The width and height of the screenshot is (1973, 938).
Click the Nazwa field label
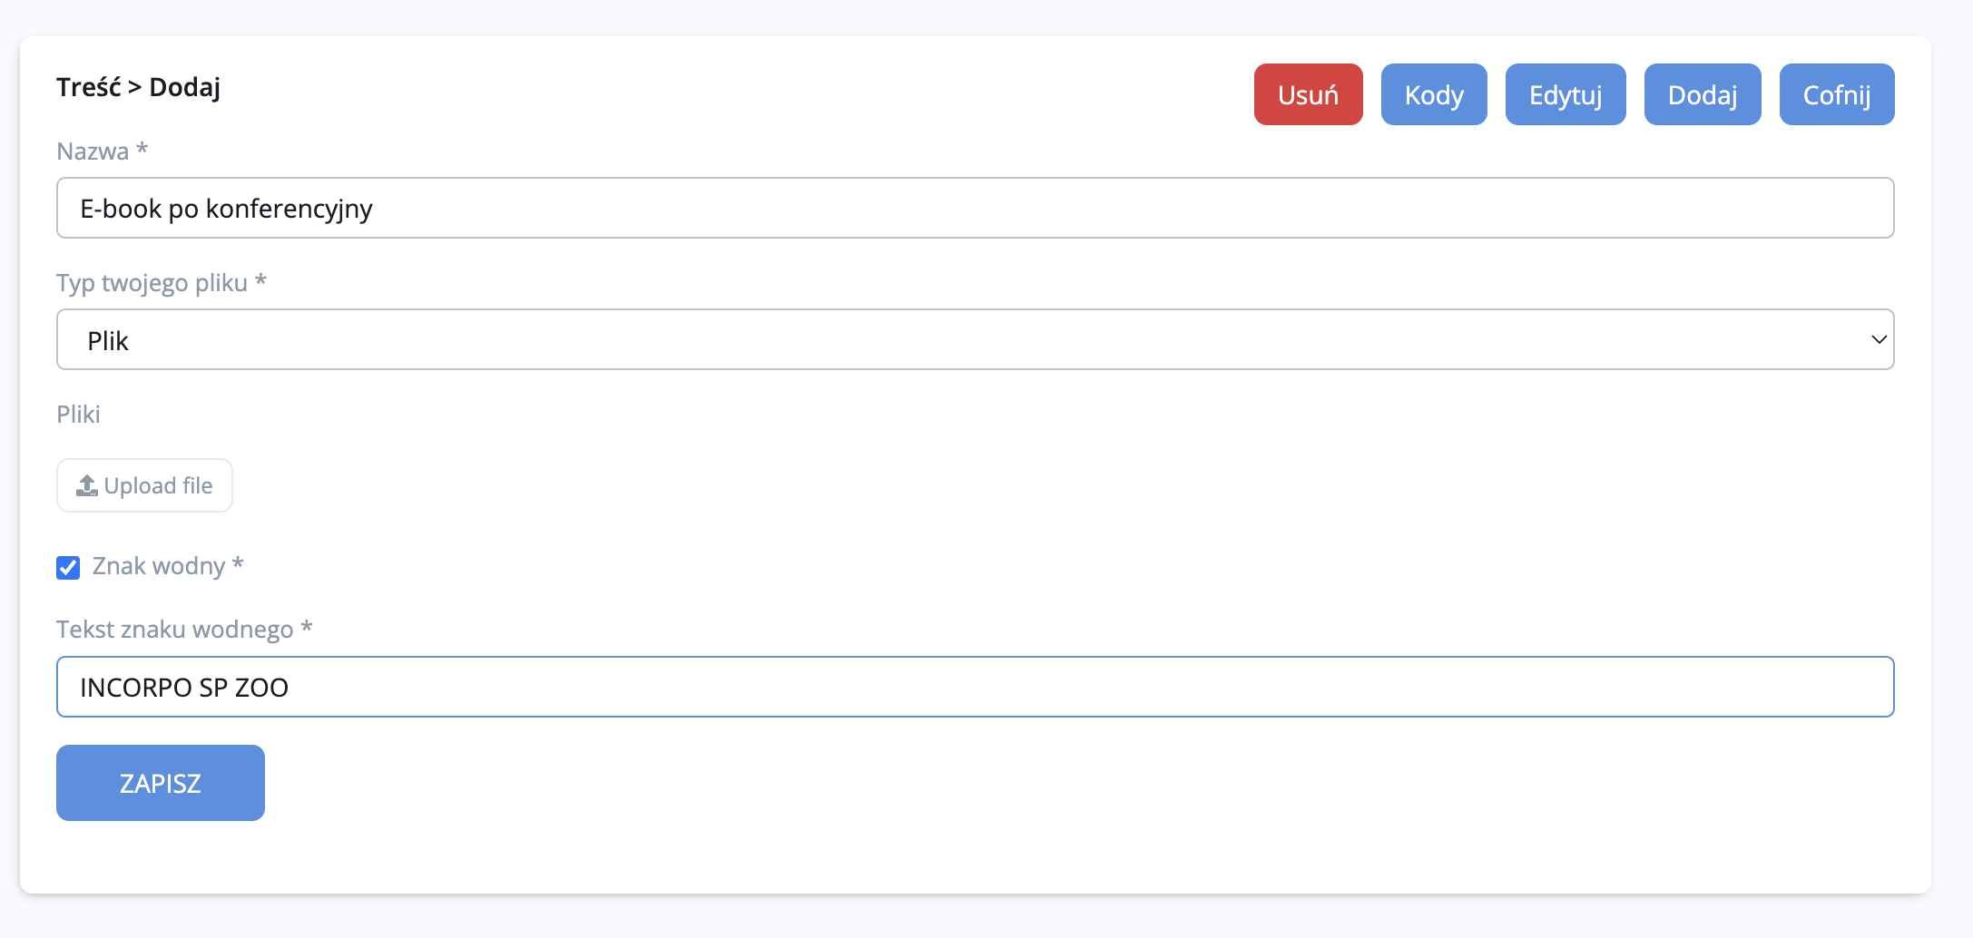coord(93,151)
